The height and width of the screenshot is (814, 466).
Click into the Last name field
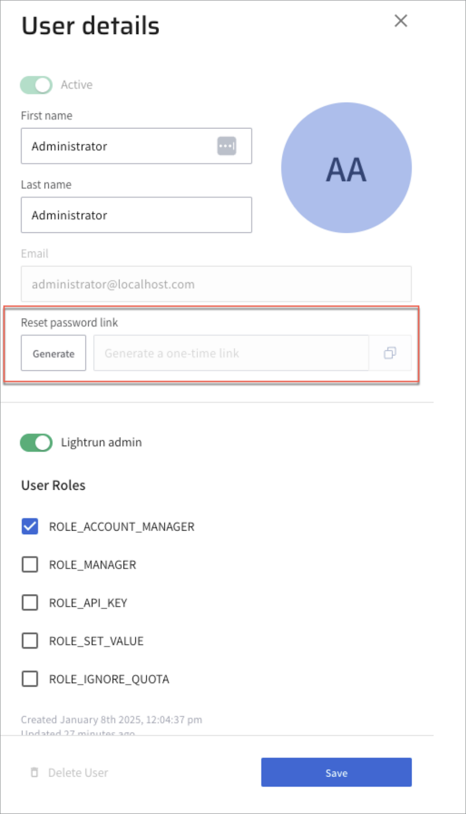(x=136, y=215)
